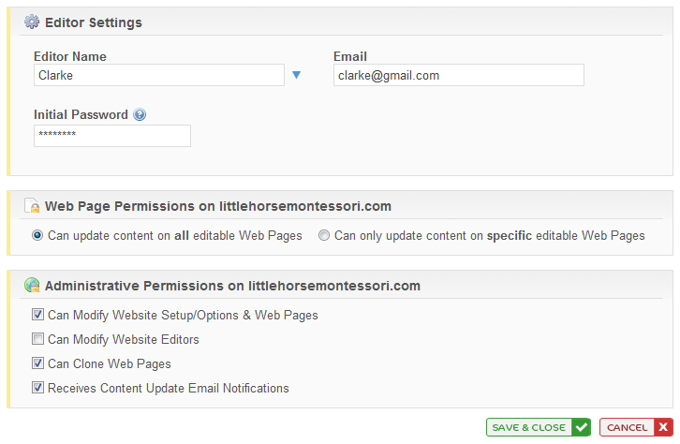Select 'Can only update content on specific' pages option
The image size is (680, 444).
pyautogui.click(x=324, y=235)
